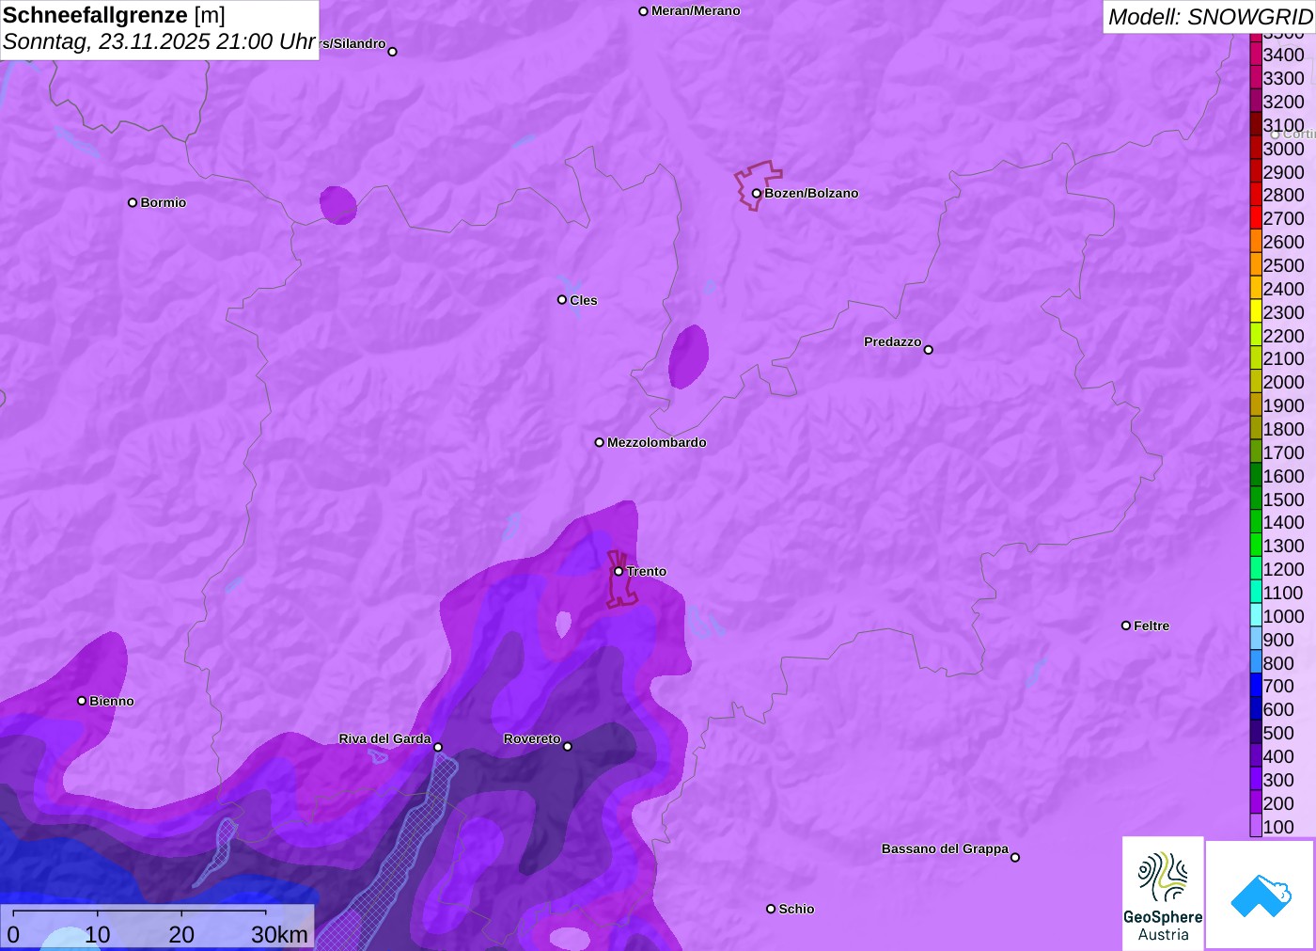This screenshot has height=951, width=1316.
Task: Click legend value '2000'
Action: pyautogui.click(x=1284, y=382)
